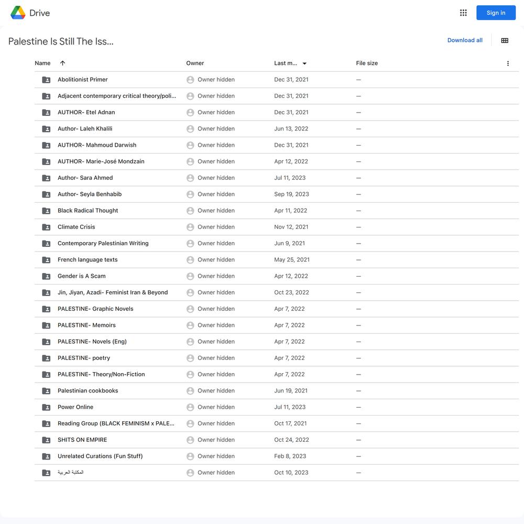
Task: Click the Climate Crisis folder icon
Action: pyautogui.click(x=46, y=227)
